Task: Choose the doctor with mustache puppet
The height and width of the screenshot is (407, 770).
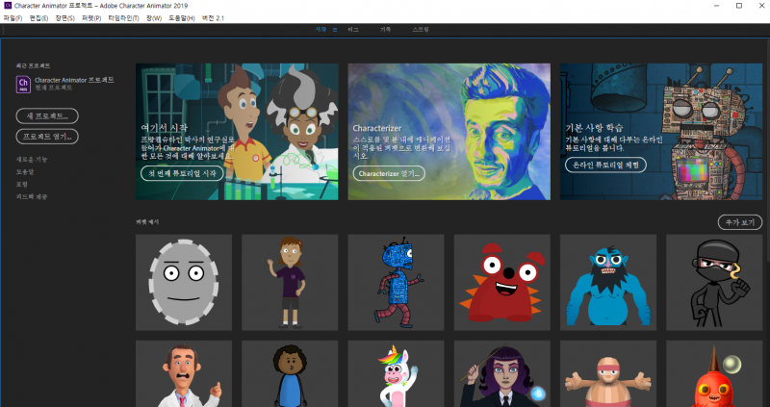Action: (183, 373)
